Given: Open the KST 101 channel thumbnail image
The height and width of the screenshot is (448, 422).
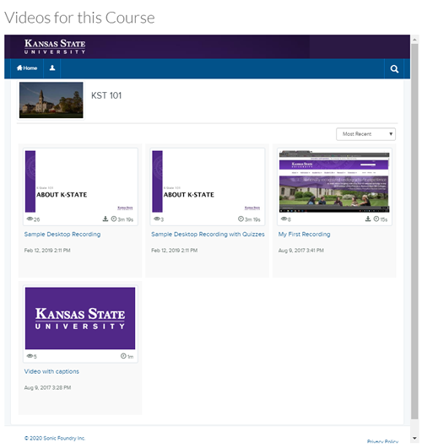Looking at the screenshot, I should pyautogui.click(x=51, y=100).
